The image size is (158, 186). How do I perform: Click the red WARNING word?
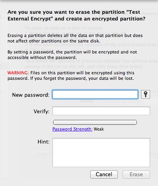(18, 73)
